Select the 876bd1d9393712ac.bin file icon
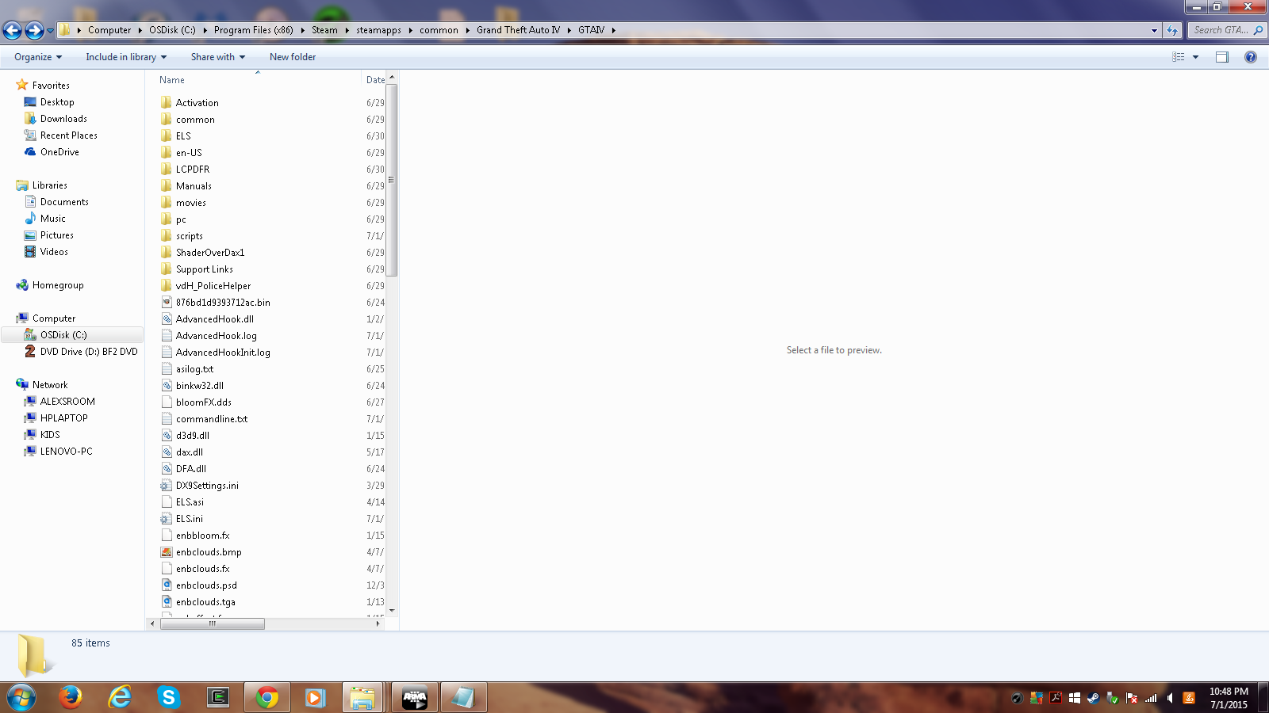This screenshot has width=1269, height=713. 167,302
